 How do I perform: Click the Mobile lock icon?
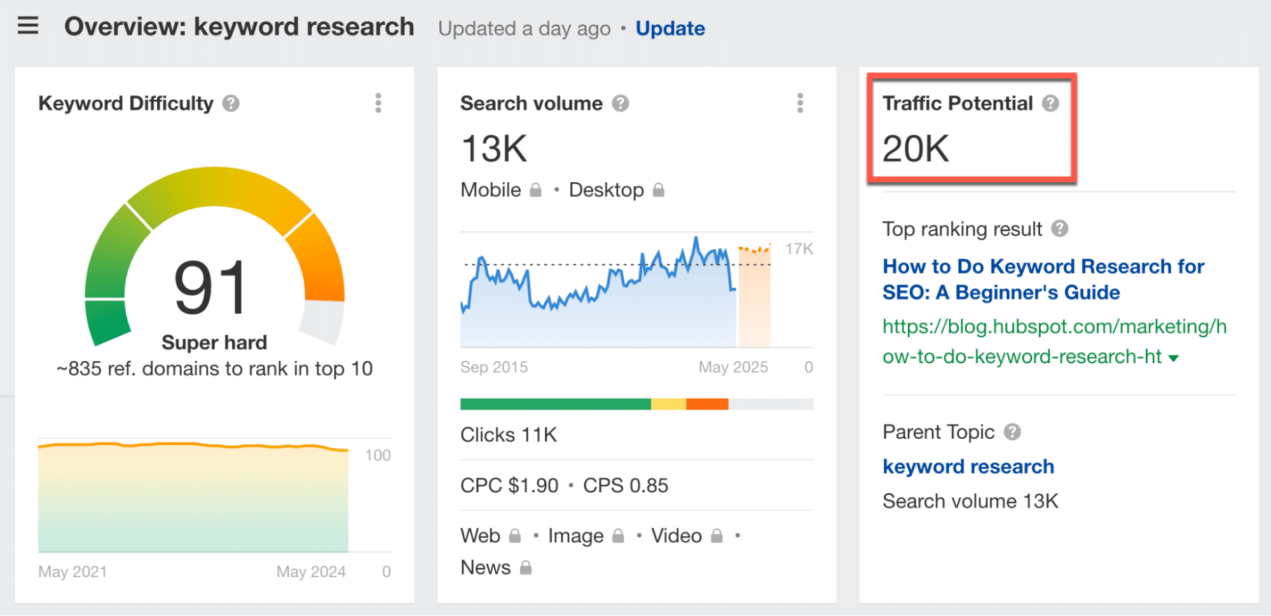click(x=536, y=189)
